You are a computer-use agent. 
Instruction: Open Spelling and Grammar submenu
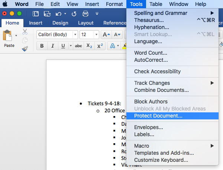pyautogui.click(x=172, y=13)
